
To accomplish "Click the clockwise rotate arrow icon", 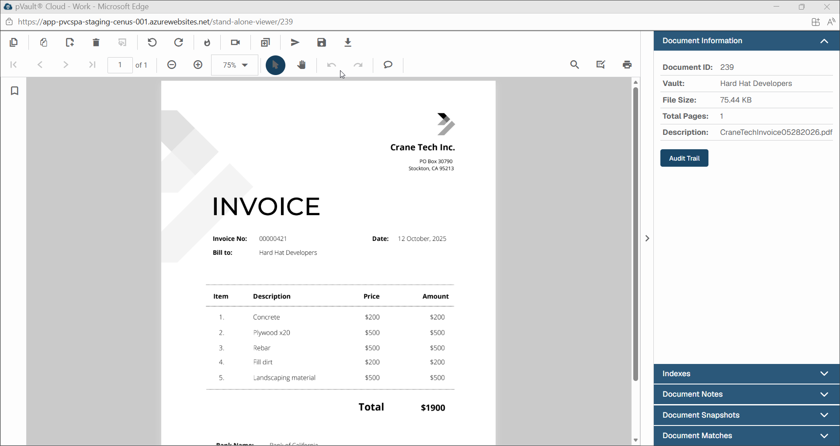I will (x=179, y=42).
